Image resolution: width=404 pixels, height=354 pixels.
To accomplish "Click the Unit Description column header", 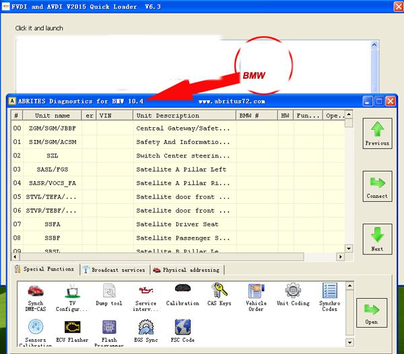I will click(184, 116).
